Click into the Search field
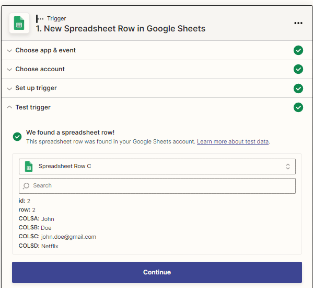 (x=157, y=186)
